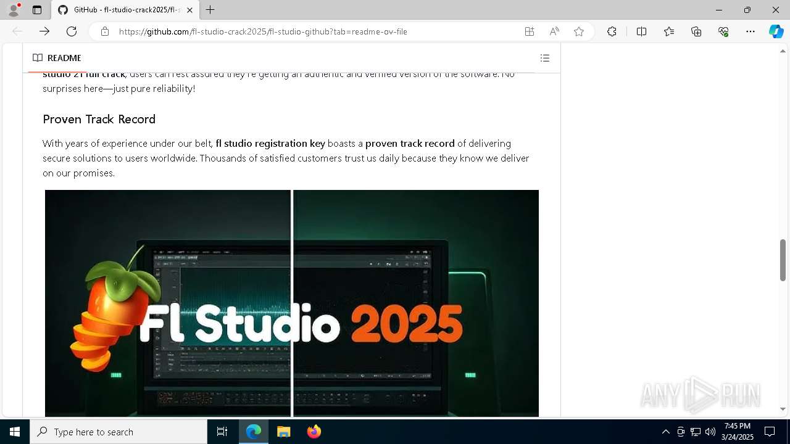This screenshot has width=790, height=444.
Task: Close the GitHub fl-studio-crack2025 tab
Action: click(x=189, y=10)
